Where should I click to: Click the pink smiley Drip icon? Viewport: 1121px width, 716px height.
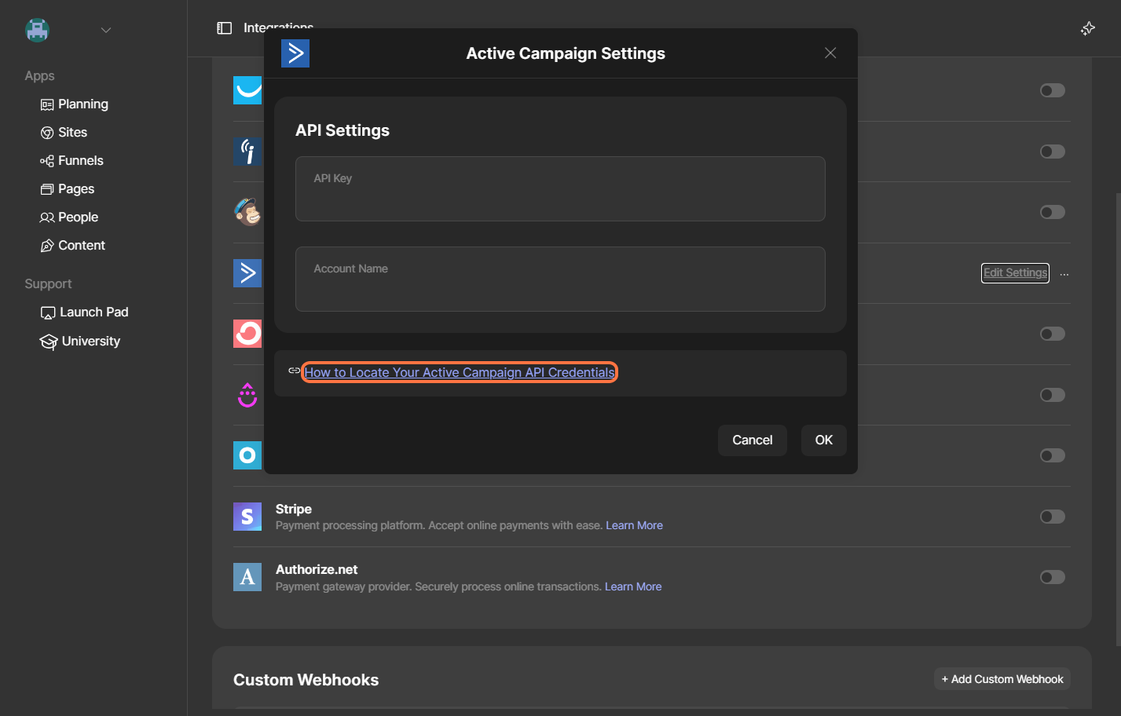(247, 395)
